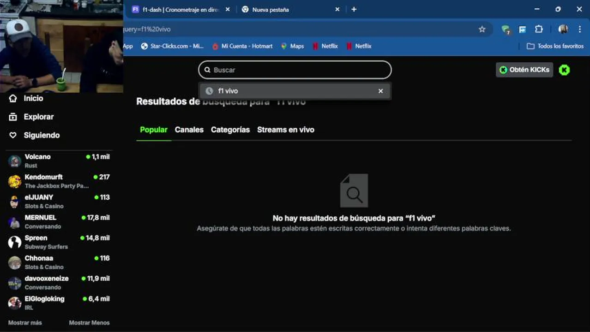Open the second Netflix bookmark
The height and width of the screenshot is (332, 590).
click(359, 46)
